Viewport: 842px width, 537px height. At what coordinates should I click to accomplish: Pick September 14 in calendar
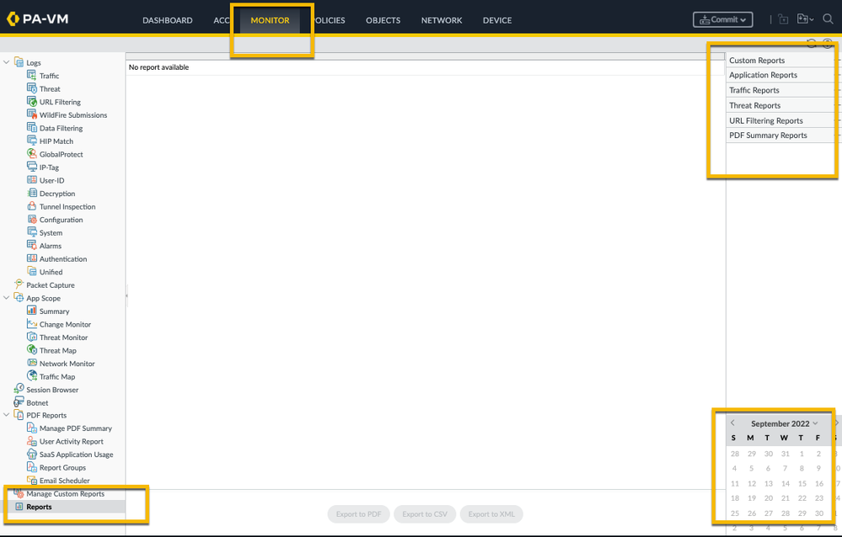point(785,483)
